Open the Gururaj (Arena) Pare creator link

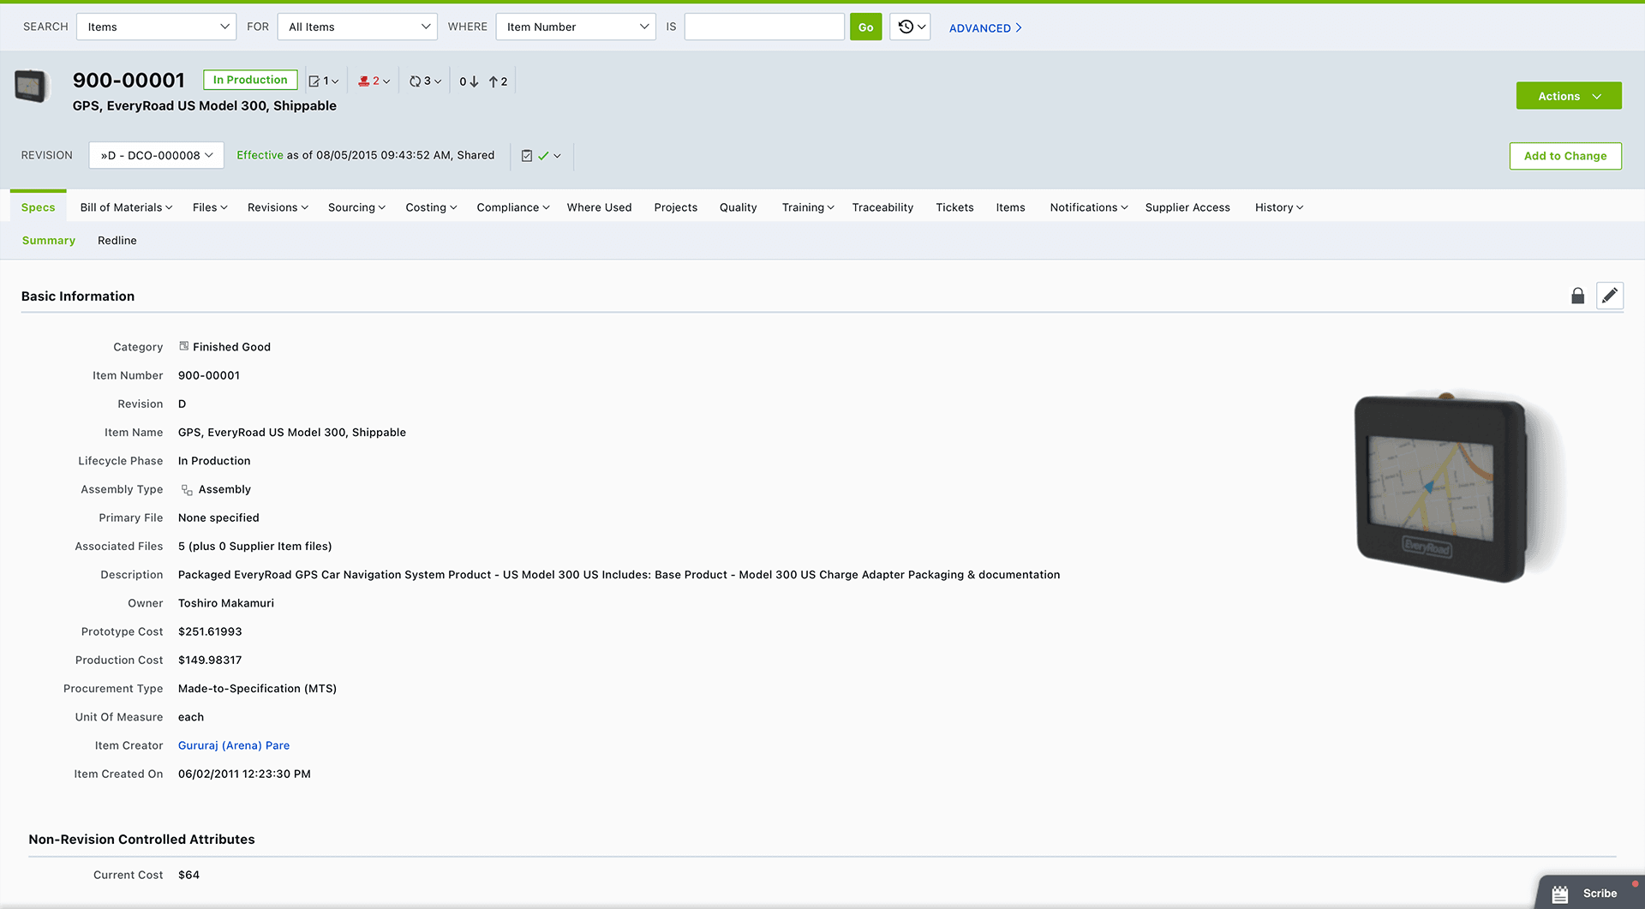(234, 745)
